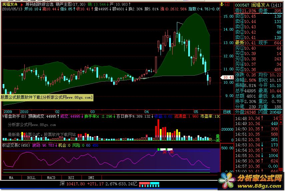Click the 10.41 current price marker on axis

coord(227,77)
